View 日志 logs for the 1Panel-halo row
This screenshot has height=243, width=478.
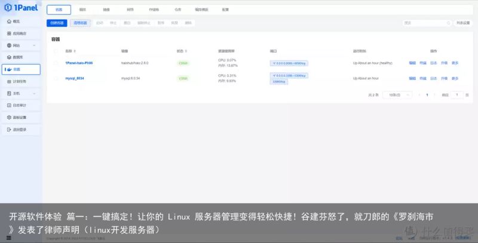tap(434, 63)
